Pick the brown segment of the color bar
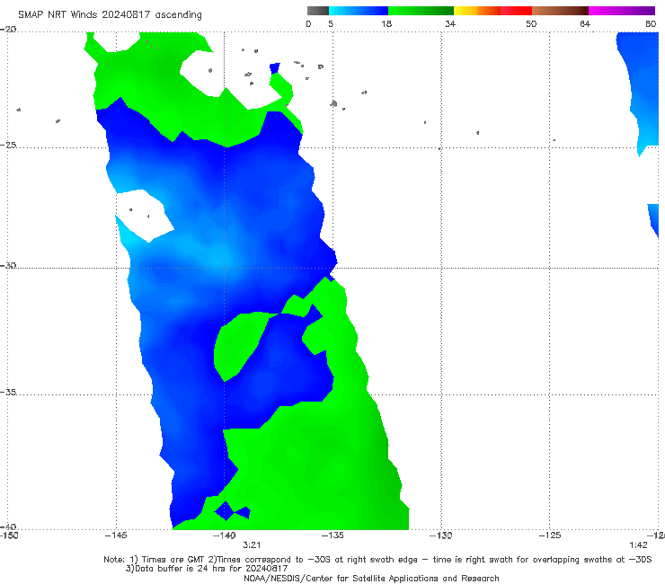The width and height of the screenshot is (665, 584). [560, 11]
